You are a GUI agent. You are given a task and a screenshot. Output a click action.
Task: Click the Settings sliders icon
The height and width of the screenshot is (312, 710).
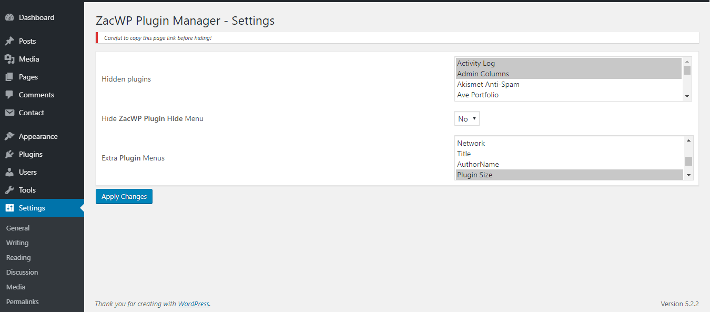tap(9, 208)
